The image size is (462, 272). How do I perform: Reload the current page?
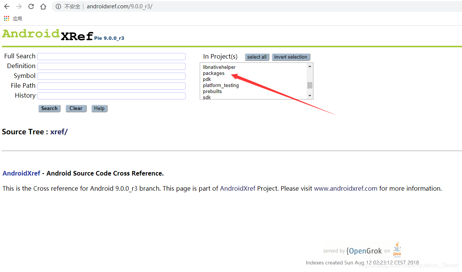(x=31, y=6)
